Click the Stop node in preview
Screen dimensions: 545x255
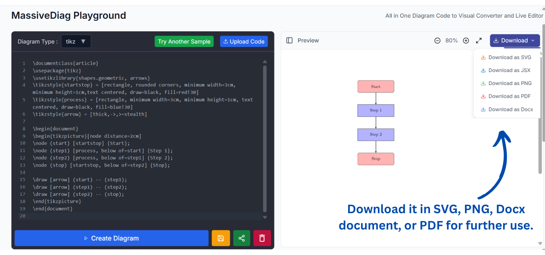click(x=376, y=159)
